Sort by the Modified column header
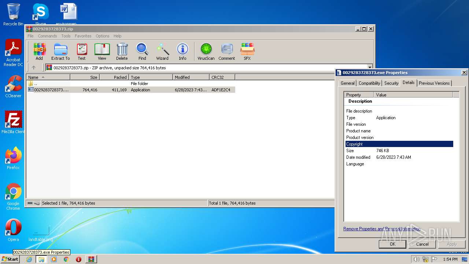The width and height of the screenshot is (469, 264). 191,77
